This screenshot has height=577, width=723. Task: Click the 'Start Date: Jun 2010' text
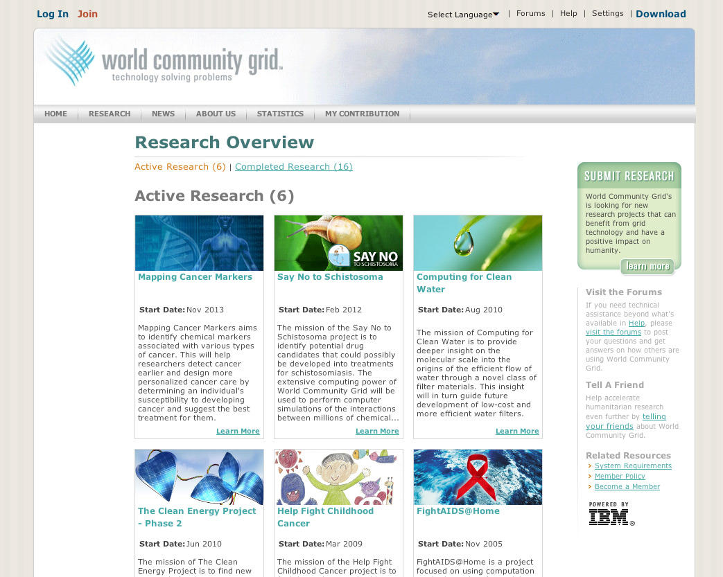(180, 544)
